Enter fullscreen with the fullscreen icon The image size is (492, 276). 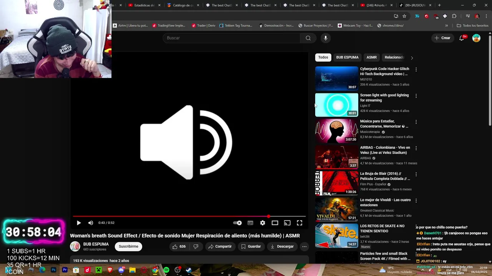point(299,223)
